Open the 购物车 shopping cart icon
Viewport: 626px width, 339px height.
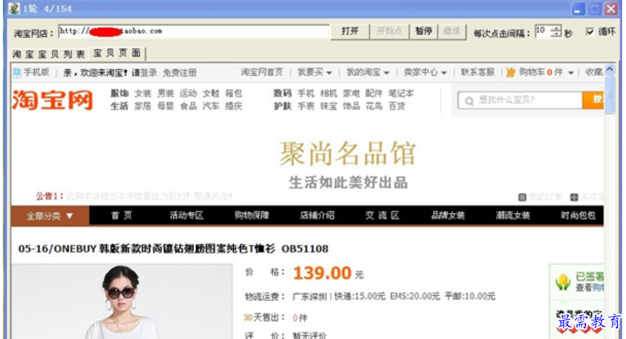511,72
